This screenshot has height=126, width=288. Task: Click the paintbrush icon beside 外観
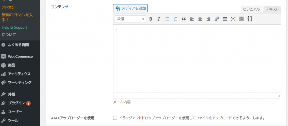point(3,94)
